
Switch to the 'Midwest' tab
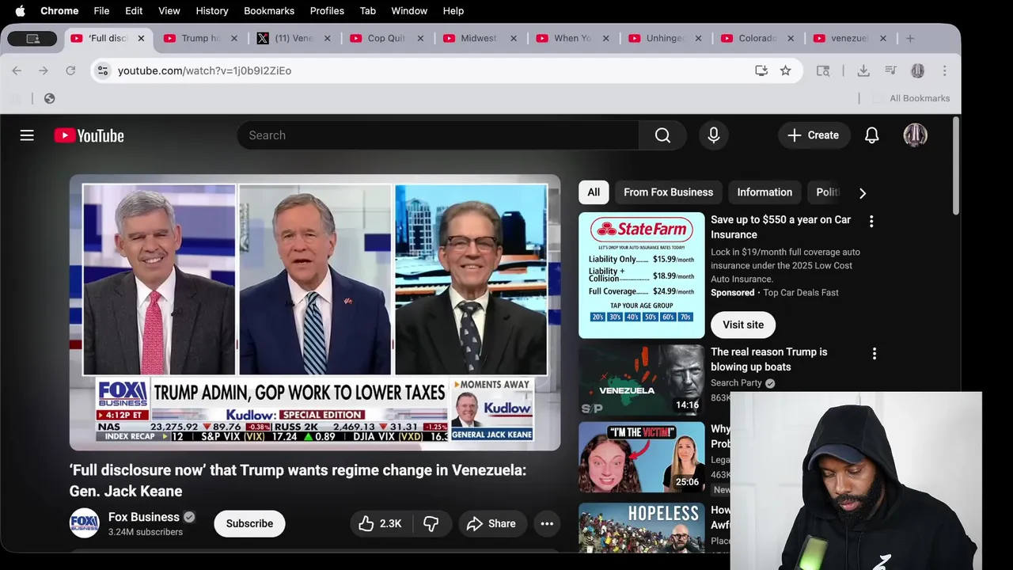pos(479,38)
